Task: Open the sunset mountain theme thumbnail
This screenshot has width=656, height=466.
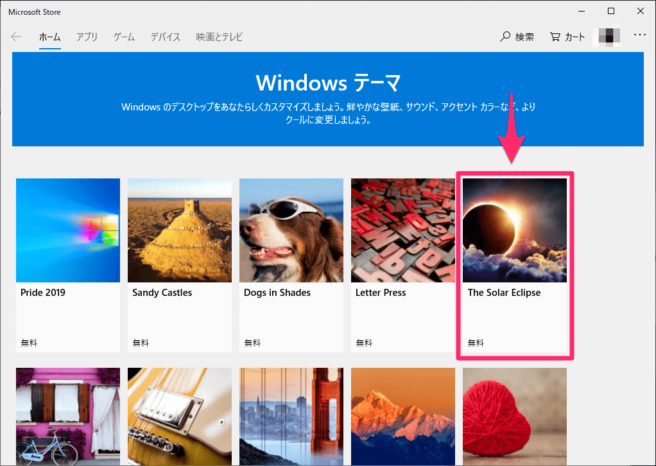Action: tap(403, 417)
